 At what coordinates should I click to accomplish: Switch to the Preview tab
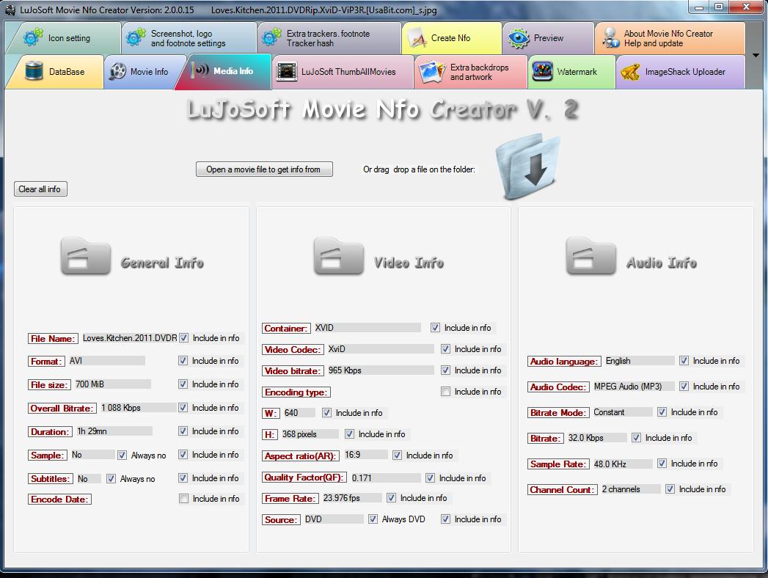coord(548,38)
